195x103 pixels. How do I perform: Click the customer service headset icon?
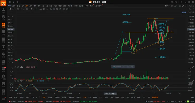click(x=172, y=2)
